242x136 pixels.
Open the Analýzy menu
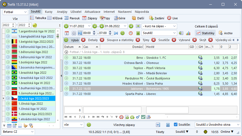coord(62,12)
